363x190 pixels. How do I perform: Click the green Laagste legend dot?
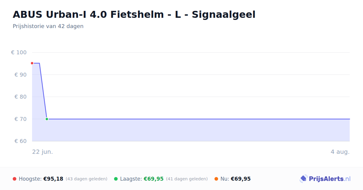coord(116,179)
